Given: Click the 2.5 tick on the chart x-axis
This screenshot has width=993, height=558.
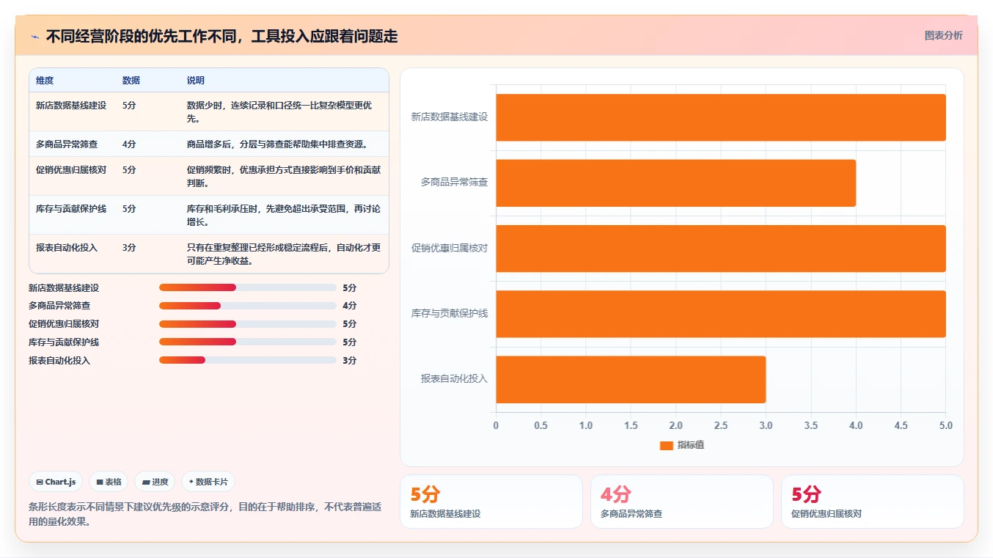Looking at the screenshot, I should coord(721,425).
